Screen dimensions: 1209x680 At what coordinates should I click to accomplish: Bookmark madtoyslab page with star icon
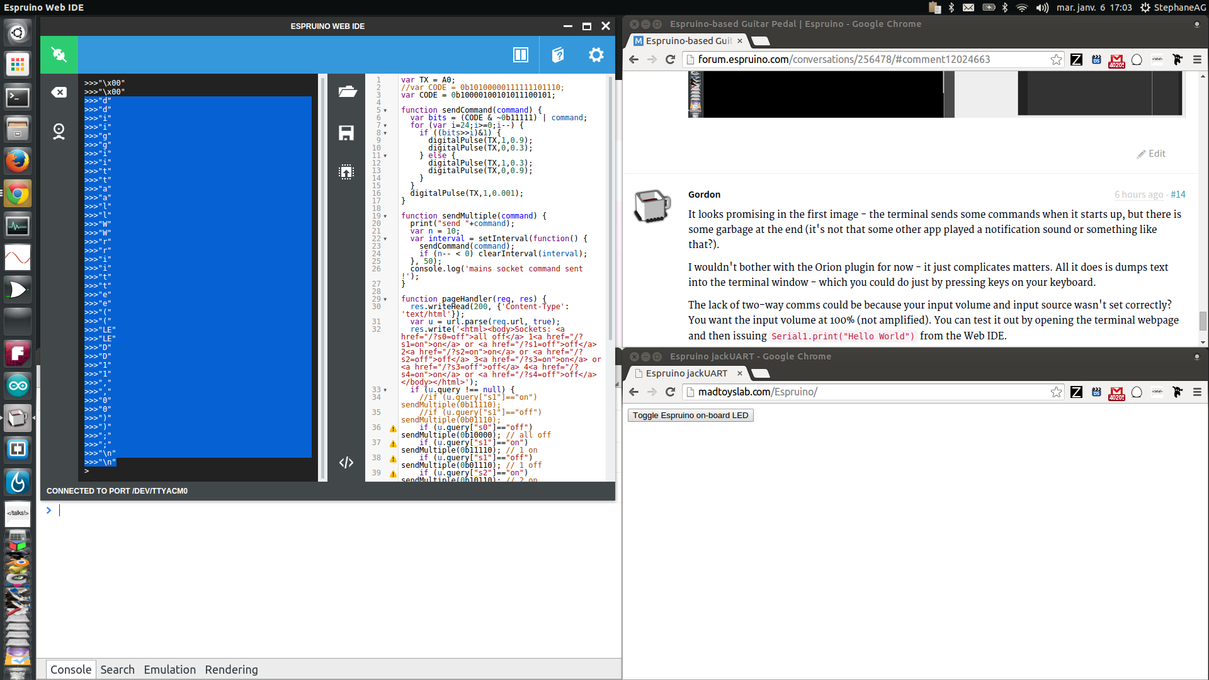(x=1056, y=392)
